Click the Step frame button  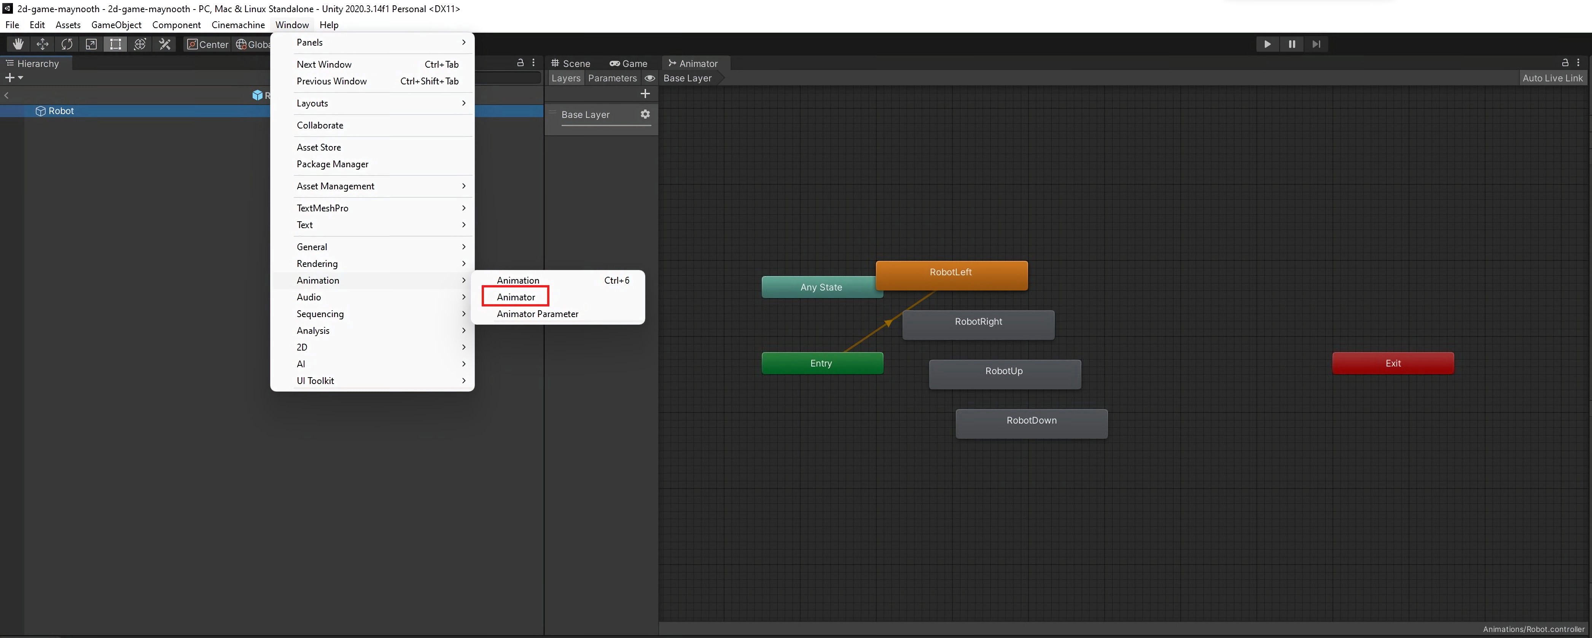(1317, 44)
